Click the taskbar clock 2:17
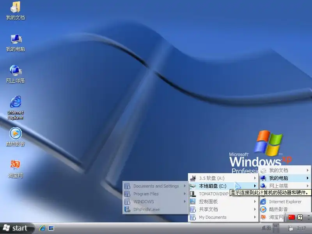Image resolution: width=312 pixels, height=234 pixels. (301, 228)
